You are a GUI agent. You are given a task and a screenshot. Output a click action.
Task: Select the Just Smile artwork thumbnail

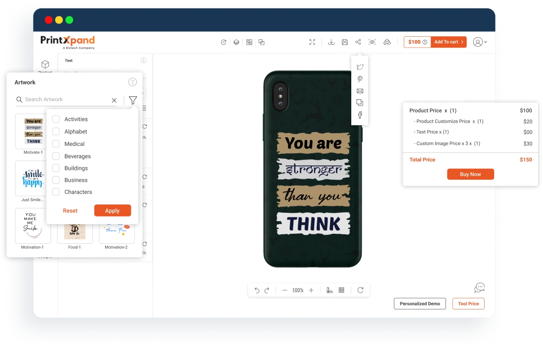33,178
